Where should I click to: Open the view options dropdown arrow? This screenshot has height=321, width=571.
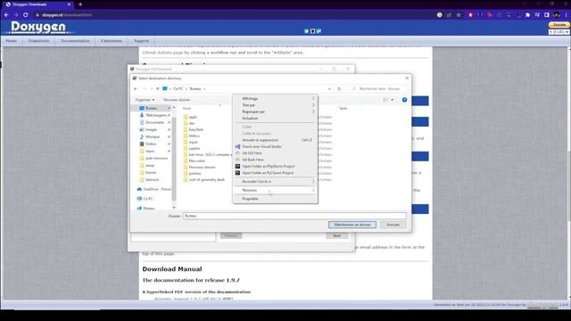[393, 100]
